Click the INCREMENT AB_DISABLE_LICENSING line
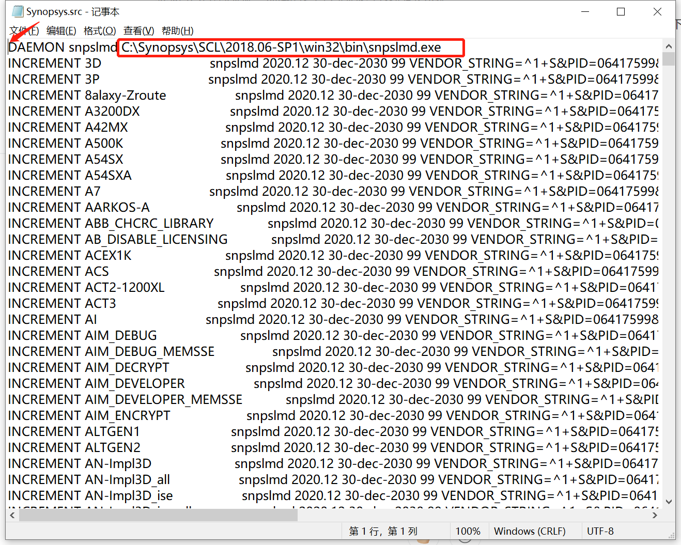The width and height of the screenshot is (681, 545). tap(333, 240)
